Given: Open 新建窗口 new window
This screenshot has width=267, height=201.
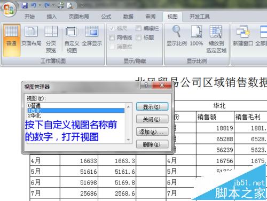Looking at the screenshot, I should tap(243, 36).
